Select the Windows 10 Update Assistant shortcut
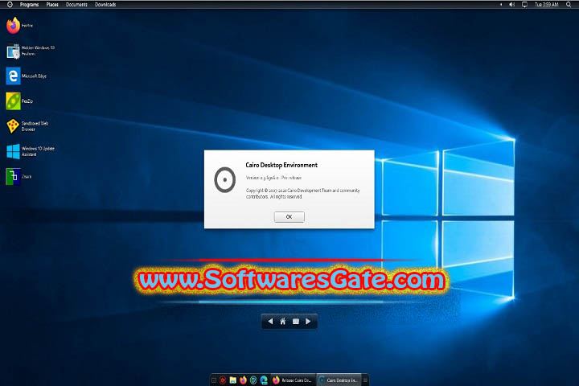This screenshot has width=579, height=386. [31, 151]
